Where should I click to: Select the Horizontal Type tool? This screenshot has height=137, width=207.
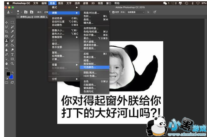[12, 54]
